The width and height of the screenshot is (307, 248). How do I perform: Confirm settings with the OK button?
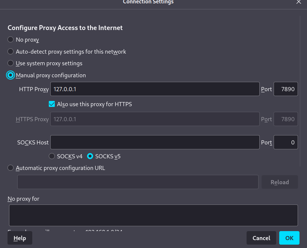[289, 238]
